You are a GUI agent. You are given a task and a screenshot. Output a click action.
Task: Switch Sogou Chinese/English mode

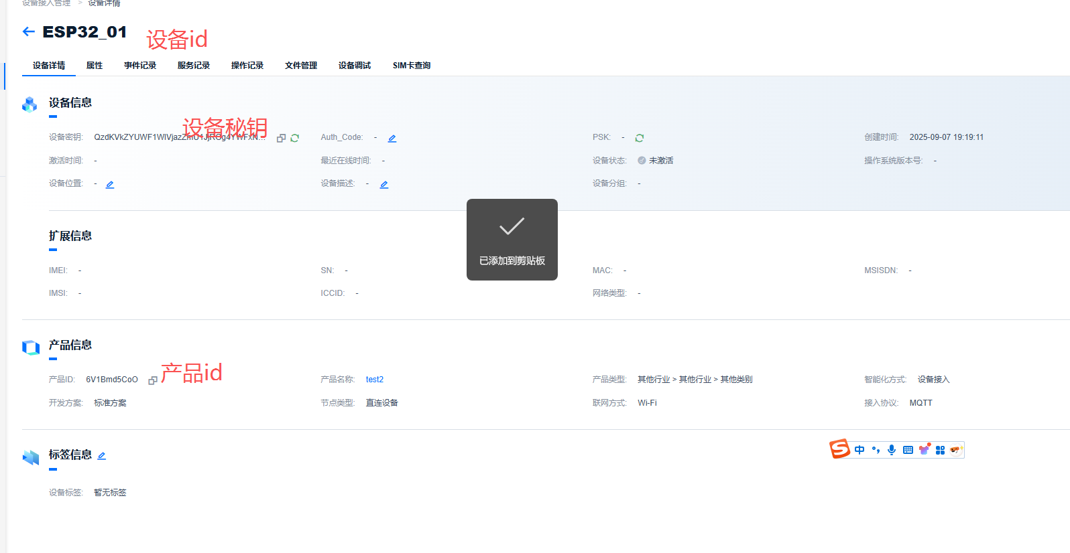(x=859, y=450)
